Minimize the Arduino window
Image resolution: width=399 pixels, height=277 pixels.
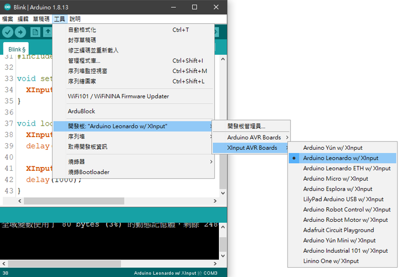pyautogui.click(x=173, y=7)
